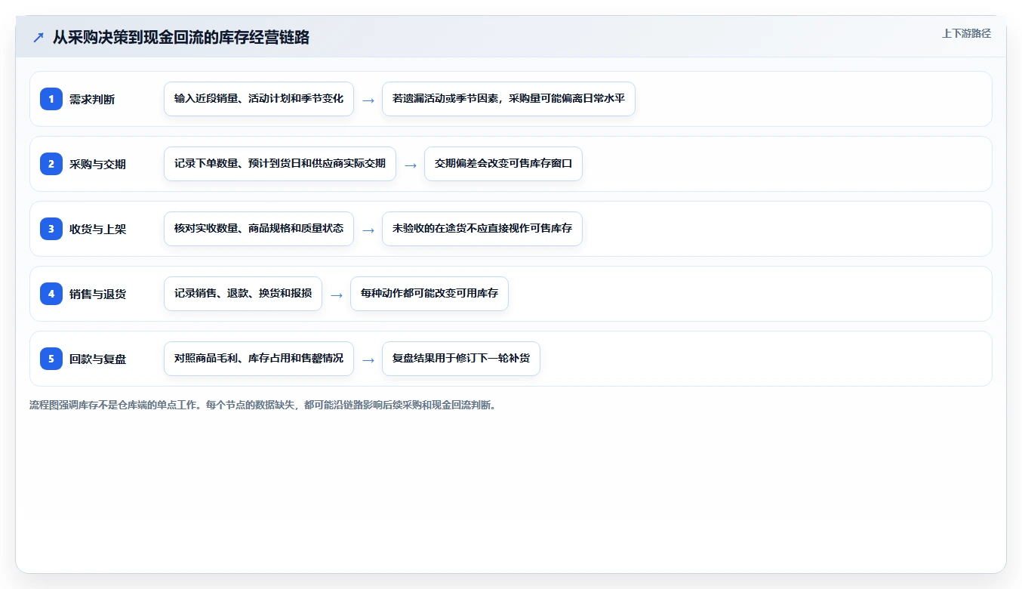
Task: Select the 销售与退货 step label
Action: [97, 294]
